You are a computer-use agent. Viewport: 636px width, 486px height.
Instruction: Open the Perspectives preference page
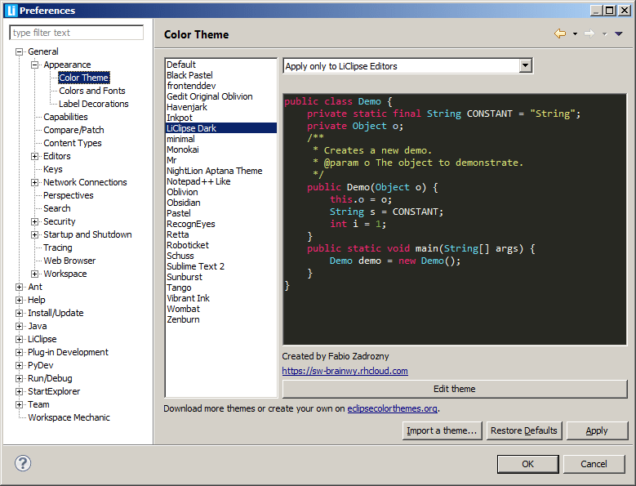click(69, 195)
